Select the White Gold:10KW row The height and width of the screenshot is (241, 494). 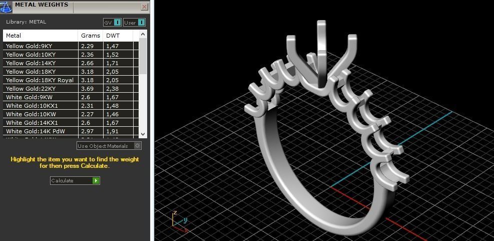(71, 114)
